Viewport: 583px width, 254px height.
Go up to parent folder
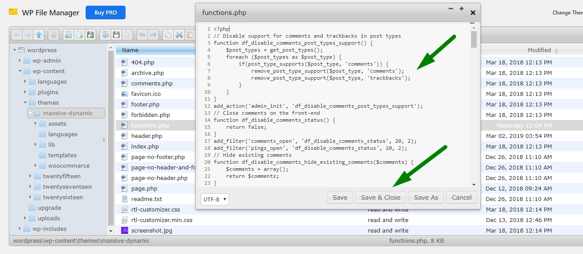point(39,35)
